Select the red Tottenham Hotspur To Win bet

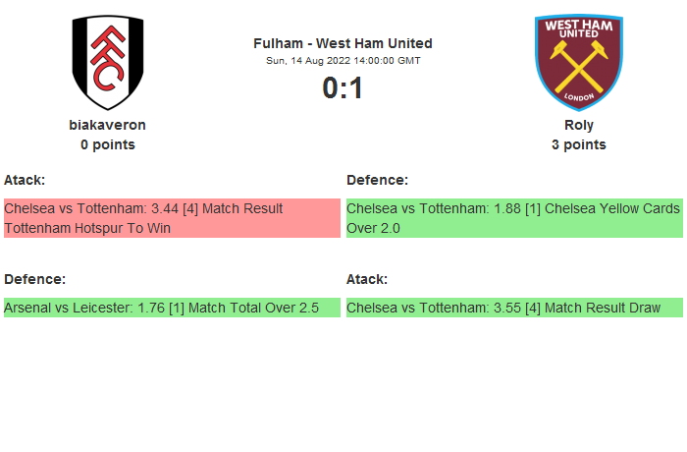coord(172,218)
